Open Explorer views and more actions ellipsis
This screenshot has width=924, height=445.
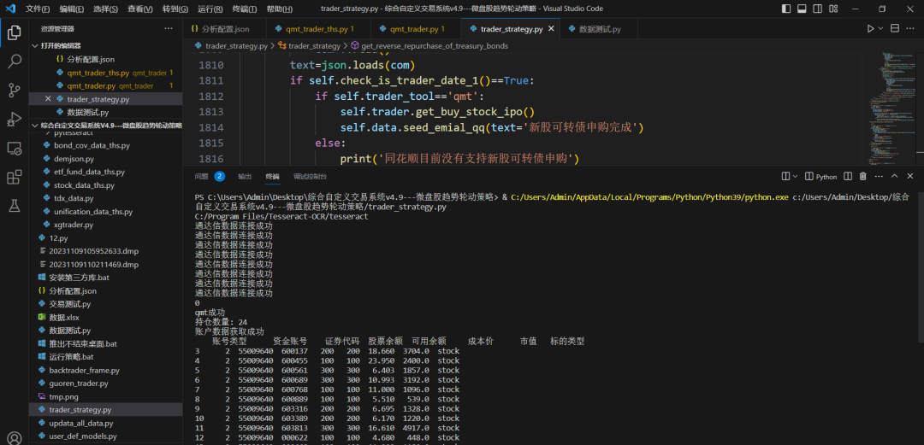click(x=169, y=29)
